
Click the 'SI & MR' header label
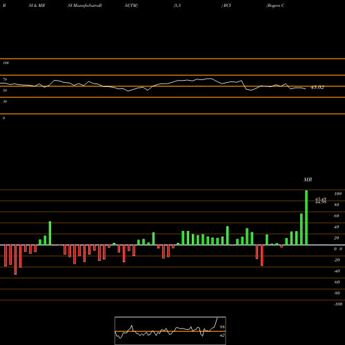37,6
